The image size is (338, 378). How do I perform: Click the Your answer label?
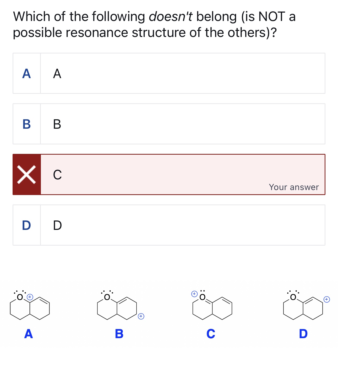point(294,187)
